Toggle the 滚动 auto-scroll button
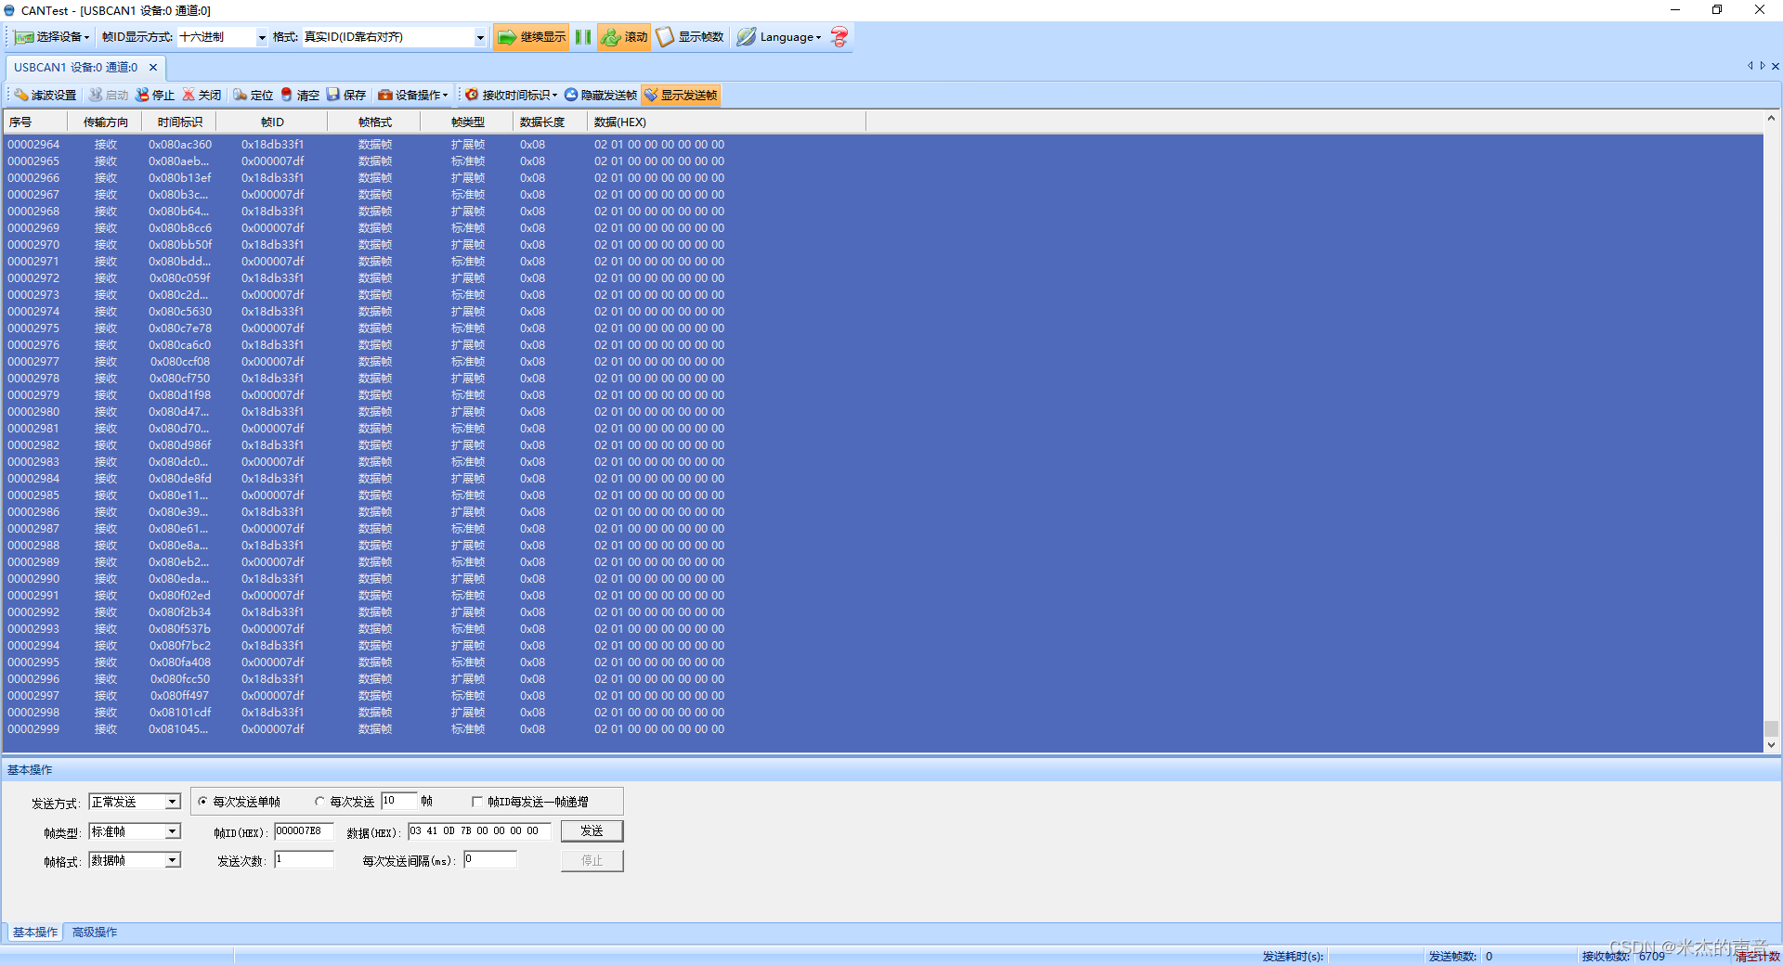1783x965 pixels. tap(624, 37)
